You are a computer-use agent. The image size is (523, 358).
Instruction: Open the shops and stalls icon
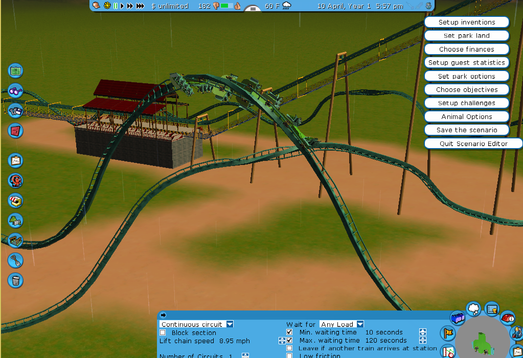[16, 200]
